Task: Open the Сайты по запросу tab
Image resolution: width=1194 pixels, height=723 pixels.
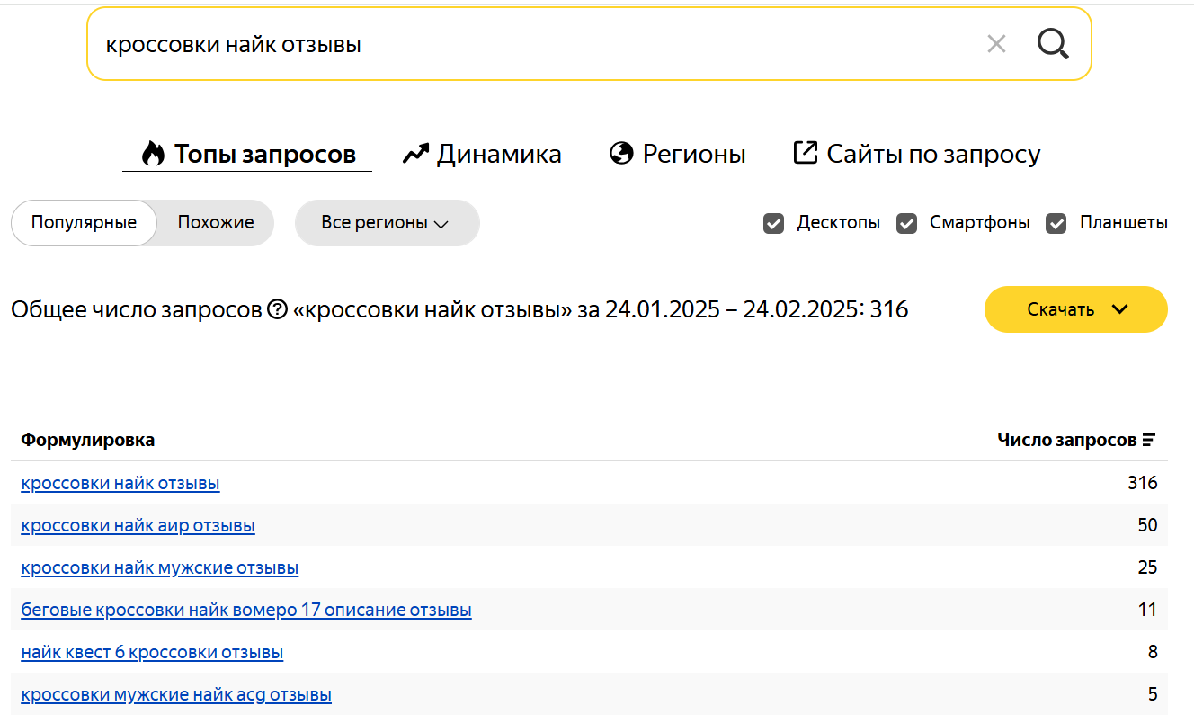Action: point(917,154)
